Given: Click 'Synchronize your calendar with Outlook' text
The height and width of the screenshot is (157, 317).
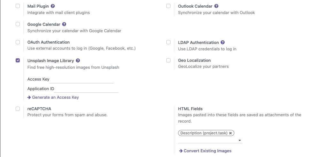Looking at the screenshot, I should tap(216, 12).
